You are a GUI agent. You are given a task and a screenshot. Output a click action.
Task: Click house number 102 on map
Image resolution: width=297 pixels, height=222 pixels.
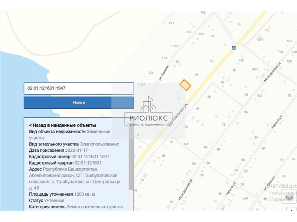click(x=259, y=96)
